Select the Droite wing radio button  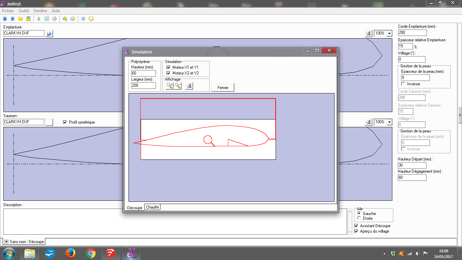tap(359, 218)
